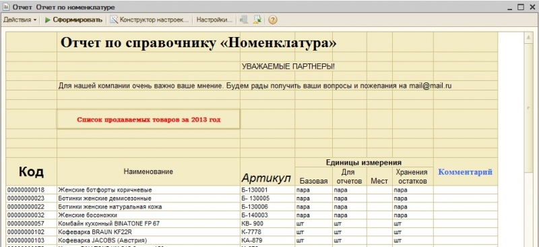Select article Б-130006 cell

(x=267, y=207)
